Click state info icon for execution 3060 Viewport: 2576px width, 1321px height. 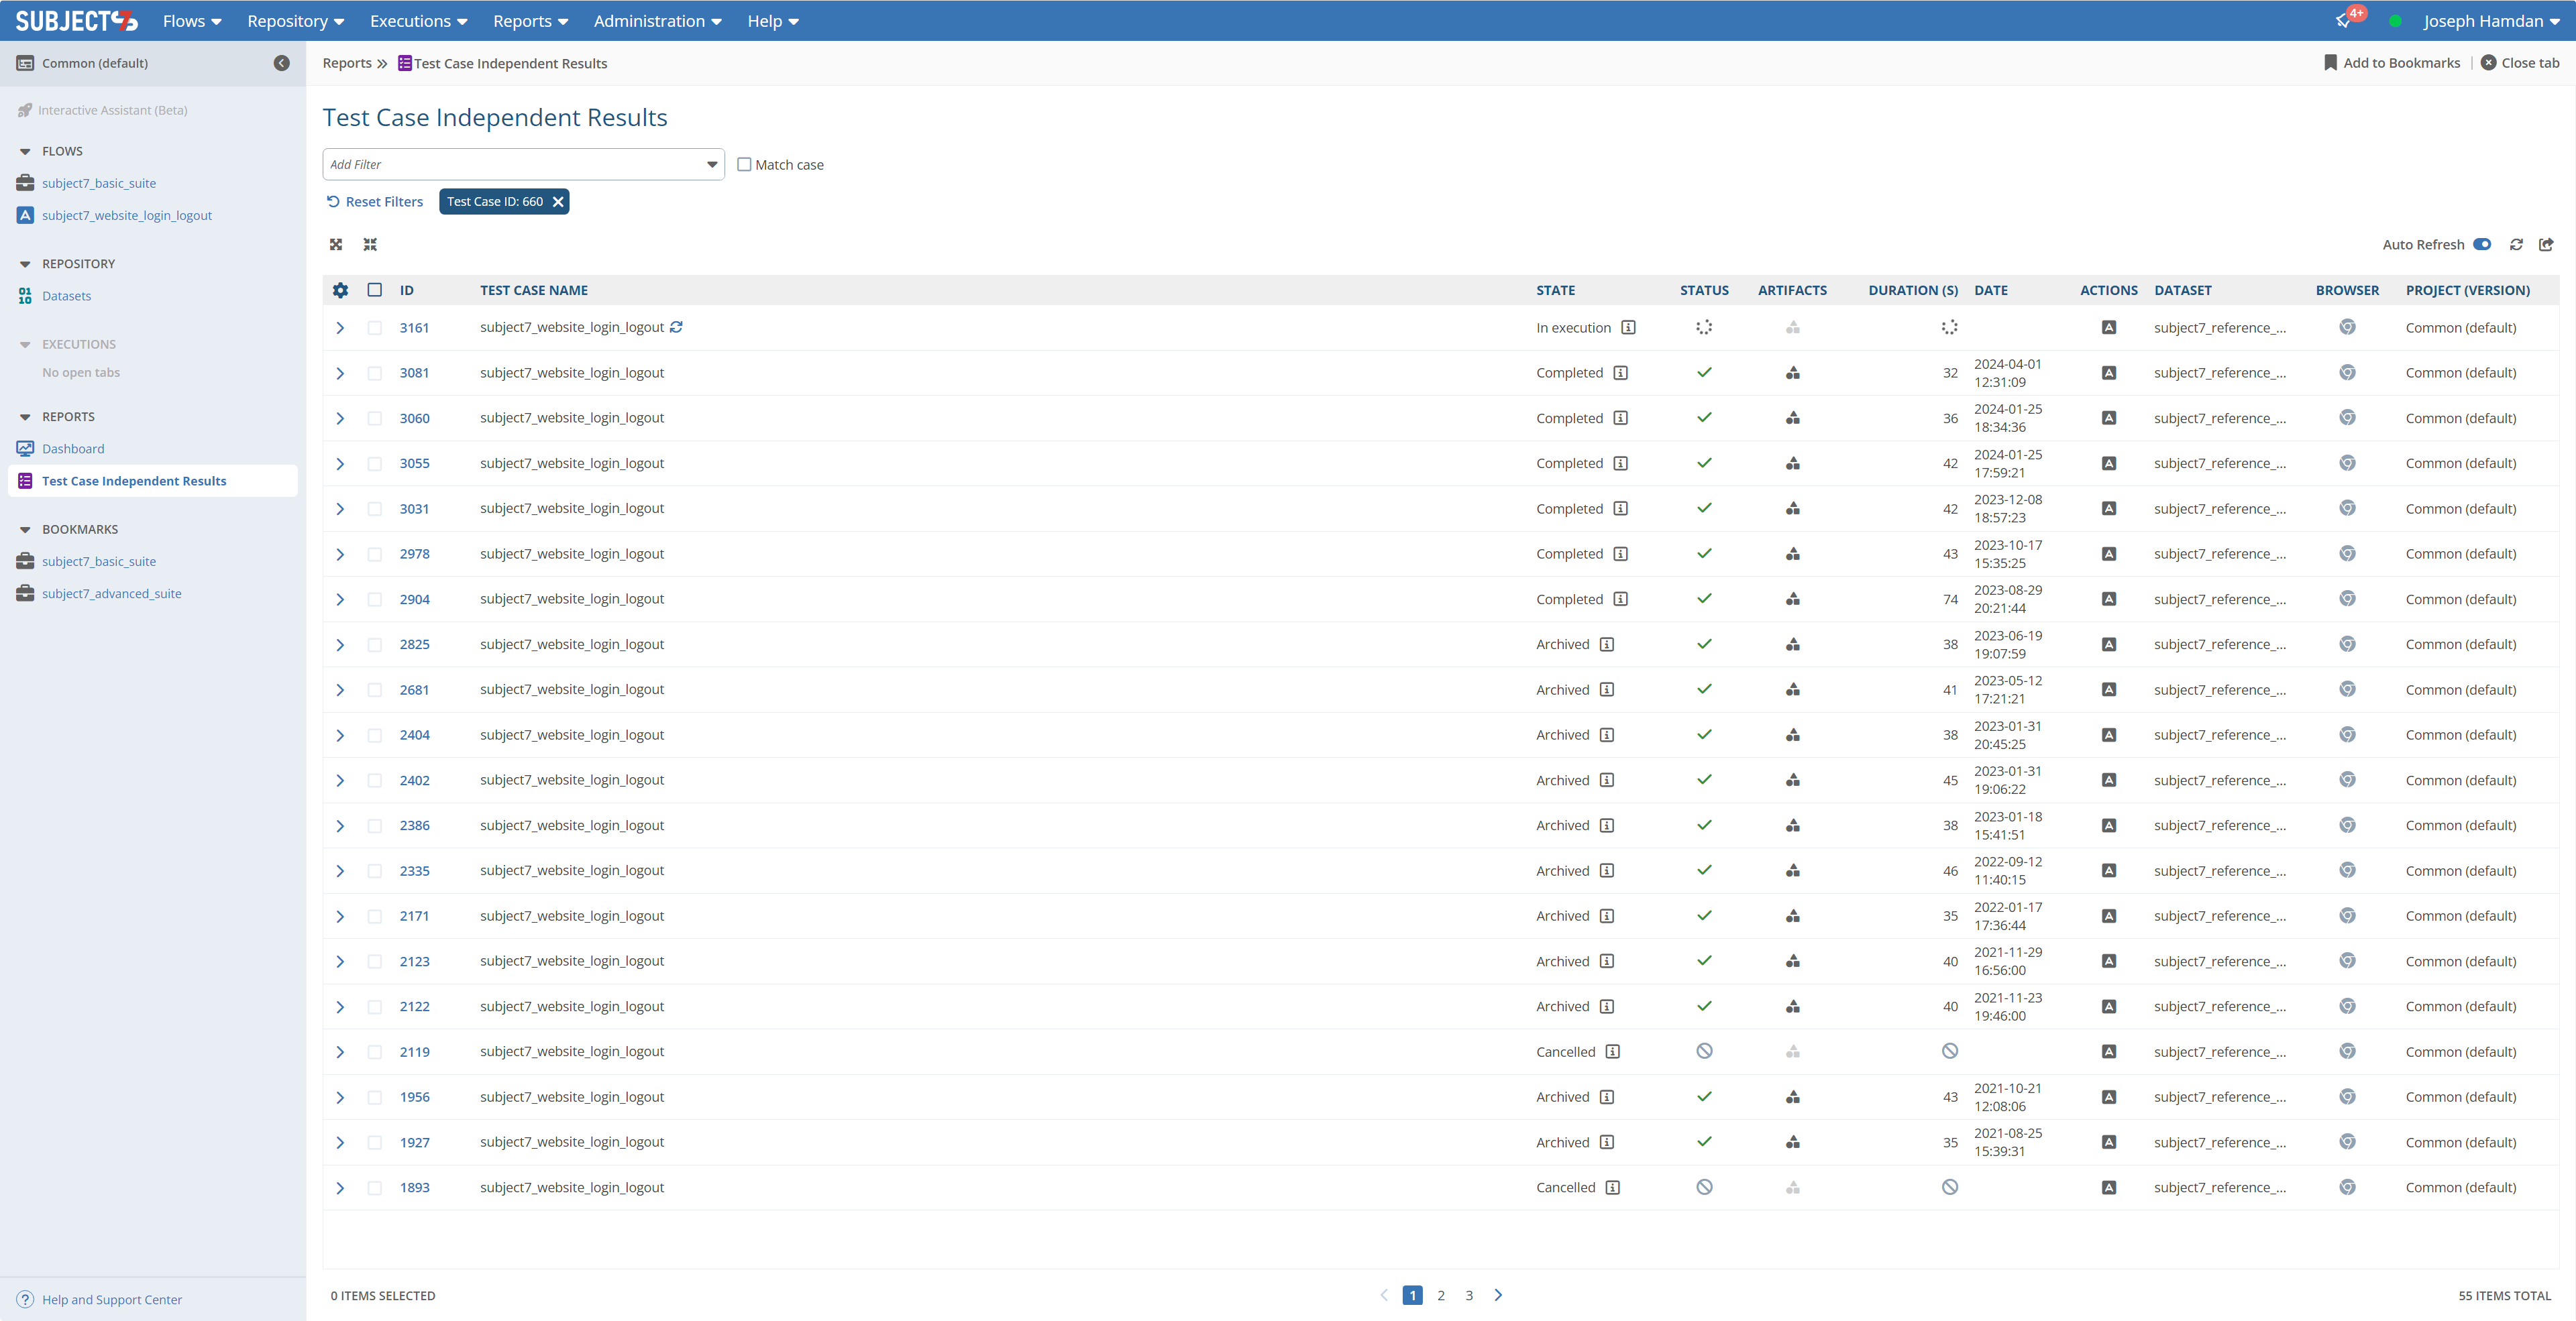[x=1620, y=418]
